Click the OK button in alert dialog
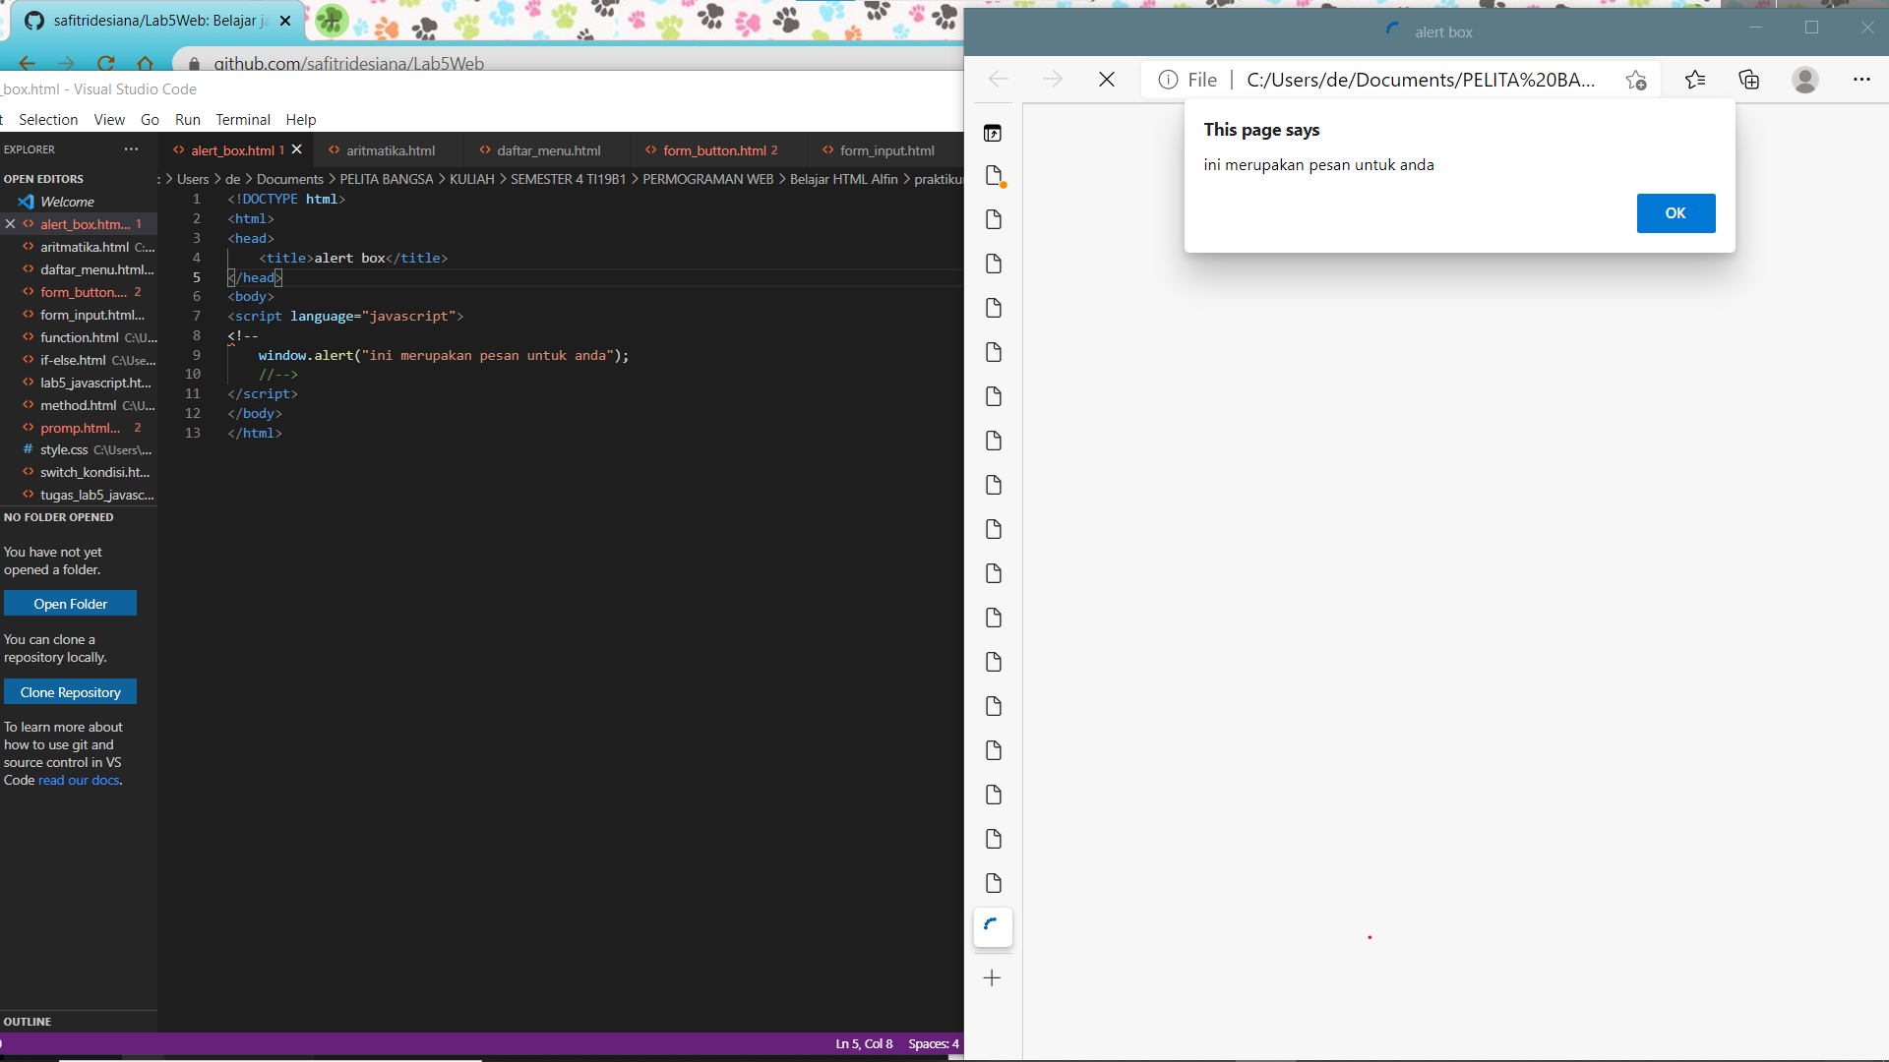The width and height of the screenshot is (1889, 1062). 1676,213
